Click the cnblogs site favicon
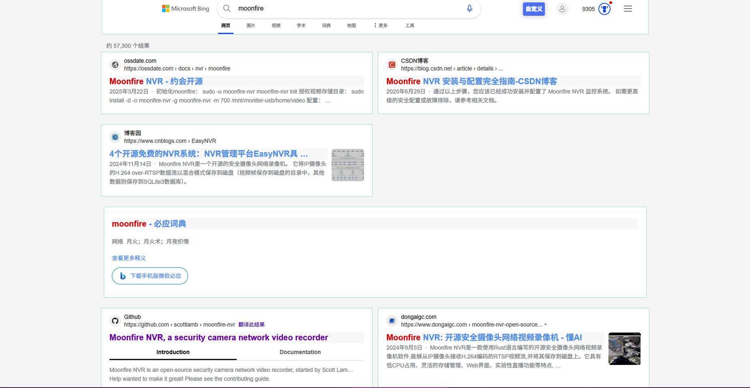750x388 pixels. [x=115, y=137]
